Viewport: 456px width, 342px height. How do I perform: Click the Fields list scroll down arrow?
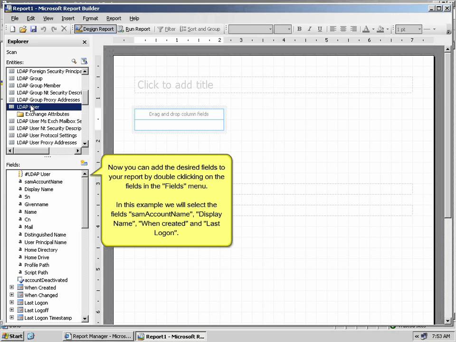[85, 318]
